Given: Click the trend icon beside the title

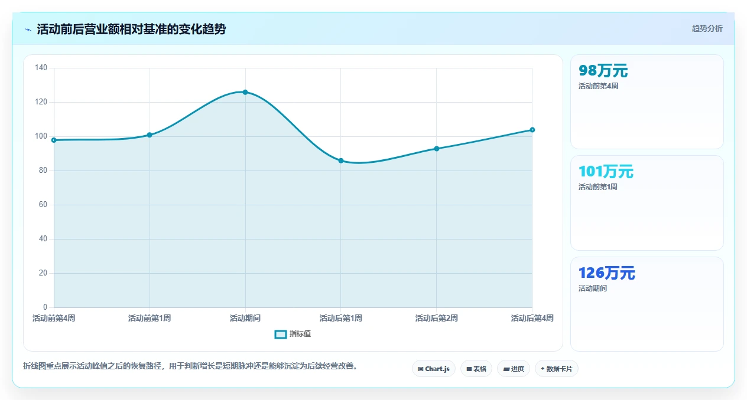Looking at the screenshot, I should pos(28,29).
